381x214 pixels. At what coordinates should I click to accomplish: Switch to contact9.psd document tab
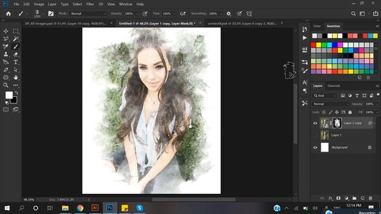[x=242, y=23]
